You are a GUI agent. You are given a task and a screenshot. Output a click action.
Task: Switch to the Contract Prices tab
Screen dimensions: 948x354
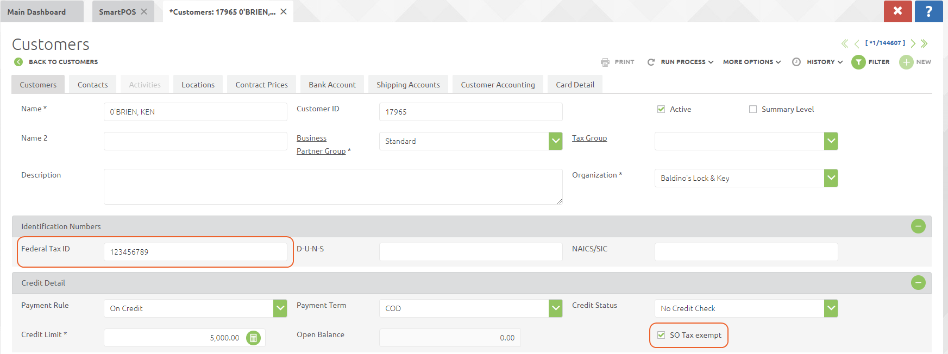[261, 85]
